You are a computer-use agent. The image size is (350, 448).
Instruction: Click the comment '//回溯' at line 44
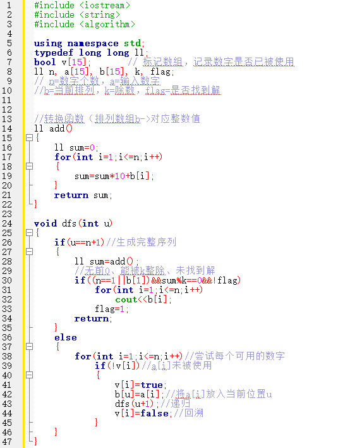(188, 413)
